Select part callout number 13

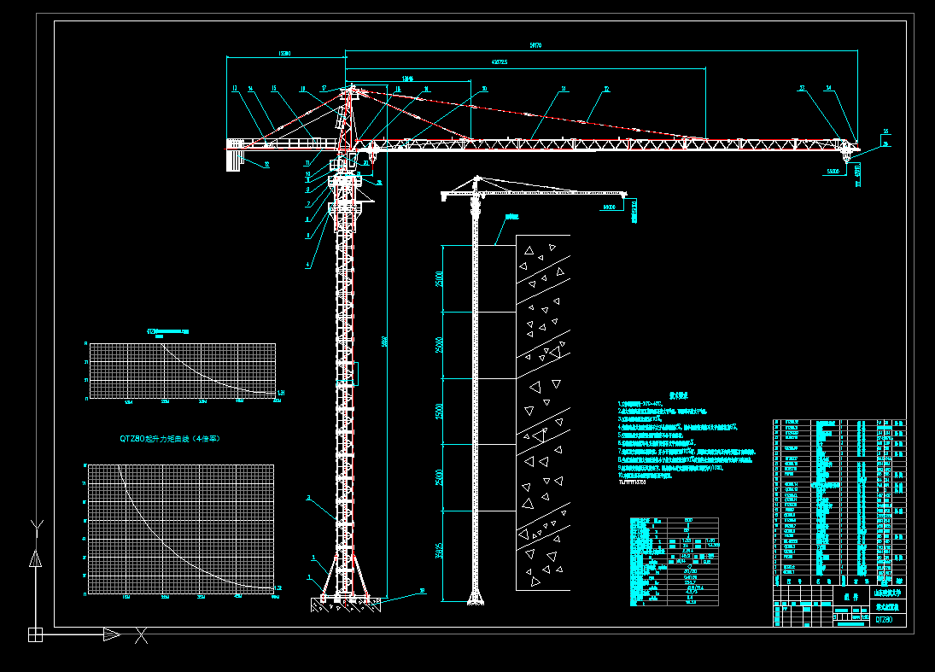[235, 89]
